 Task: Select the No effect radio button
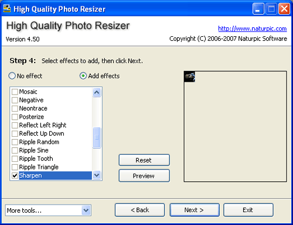click(x=12, y=76)
